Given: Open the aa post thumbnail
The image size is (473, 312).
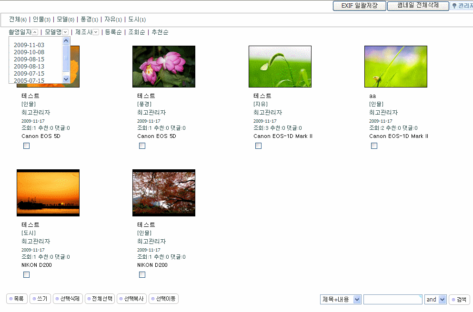Looking at the screenshot, I should click(396, 67).
